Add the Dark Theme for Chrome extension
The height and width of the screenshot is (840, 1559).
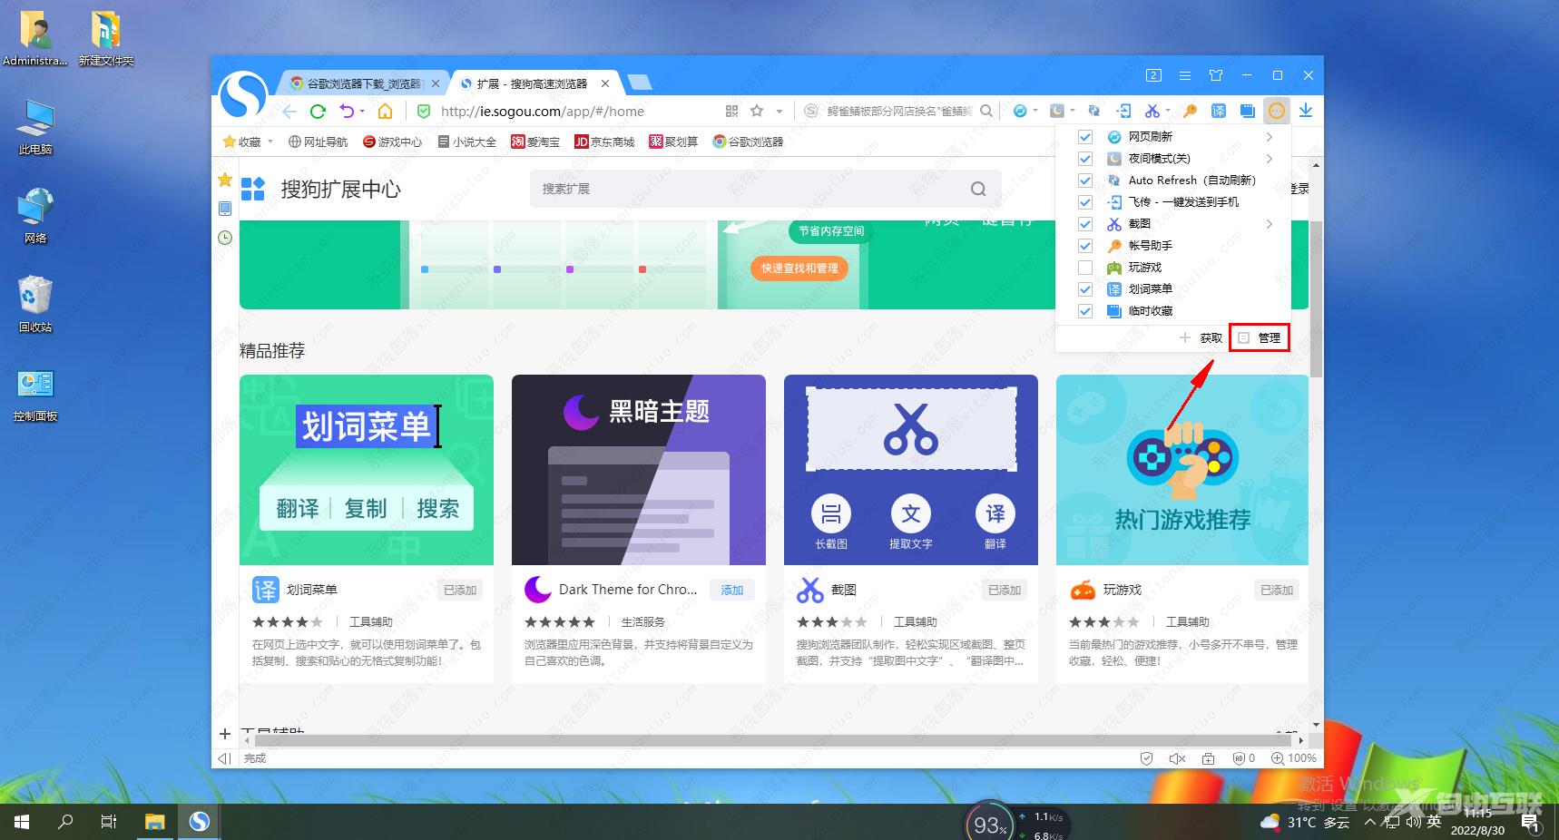(x=731, y=590)
